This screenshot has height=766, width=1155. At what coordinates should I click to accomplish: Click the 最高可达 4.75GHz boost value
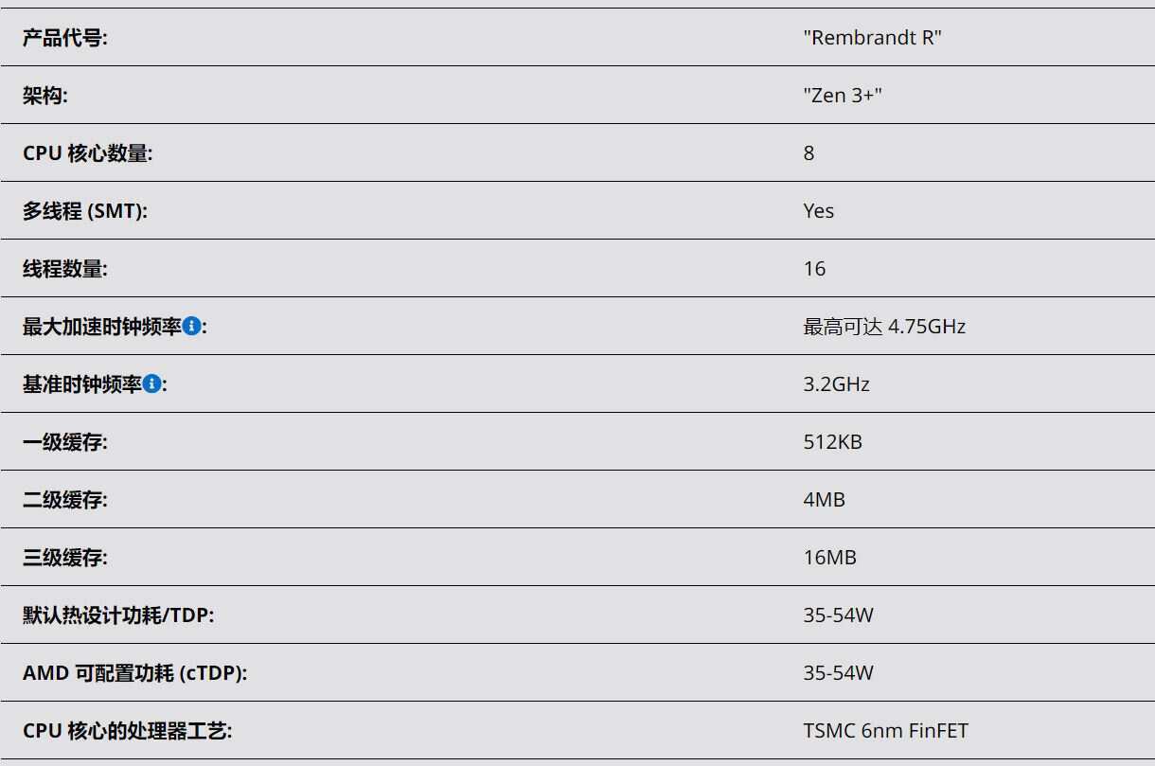pos(884,327)
